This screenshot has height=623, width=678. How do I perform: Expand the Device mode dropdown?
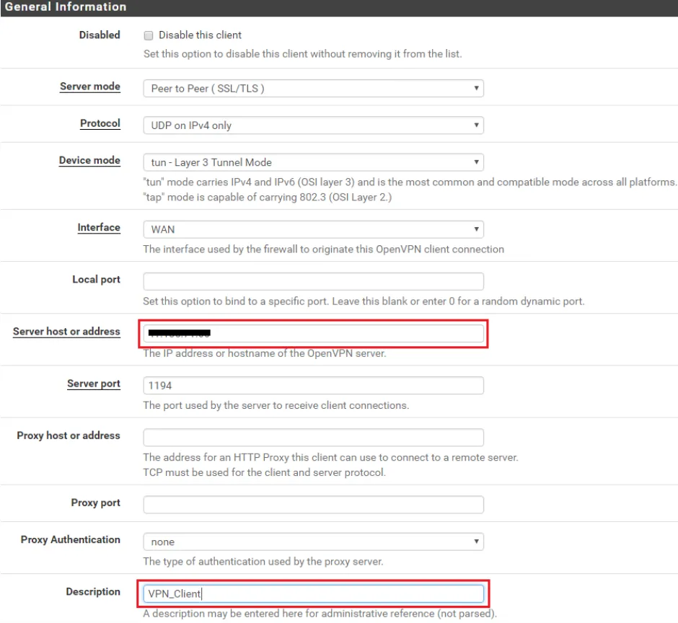tap(313, 162)
